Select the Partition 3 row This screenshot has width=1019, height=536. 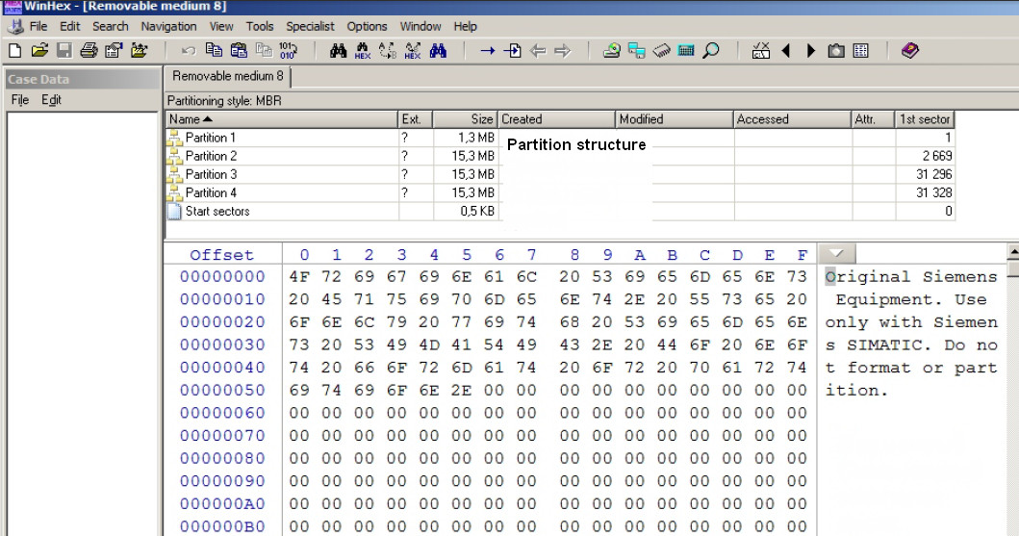(x=560, y=174)
